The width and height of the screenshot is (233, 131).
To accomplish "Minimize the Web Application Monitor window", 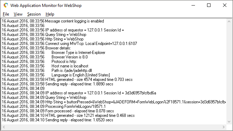I will coord(193,5).
